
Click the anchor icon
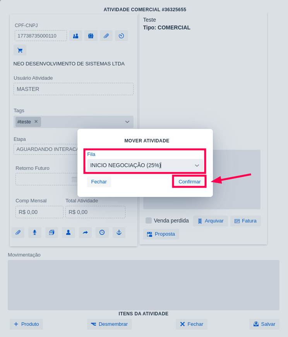point(119,233)
